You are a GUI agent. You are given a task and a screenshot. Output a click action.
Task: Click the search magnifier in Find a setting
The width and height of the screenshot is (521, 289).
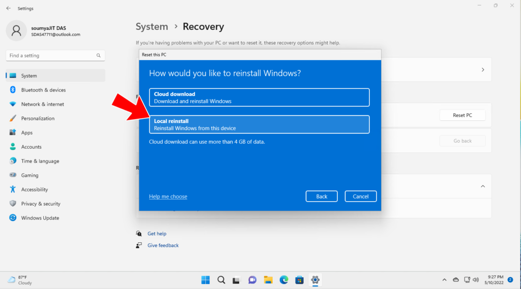coord(98,55)
